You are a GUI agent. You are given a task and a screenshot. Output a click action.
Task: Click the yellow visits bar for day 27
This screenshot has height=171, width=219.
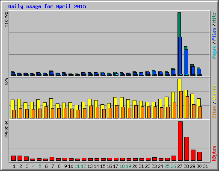tap(179, 85)
